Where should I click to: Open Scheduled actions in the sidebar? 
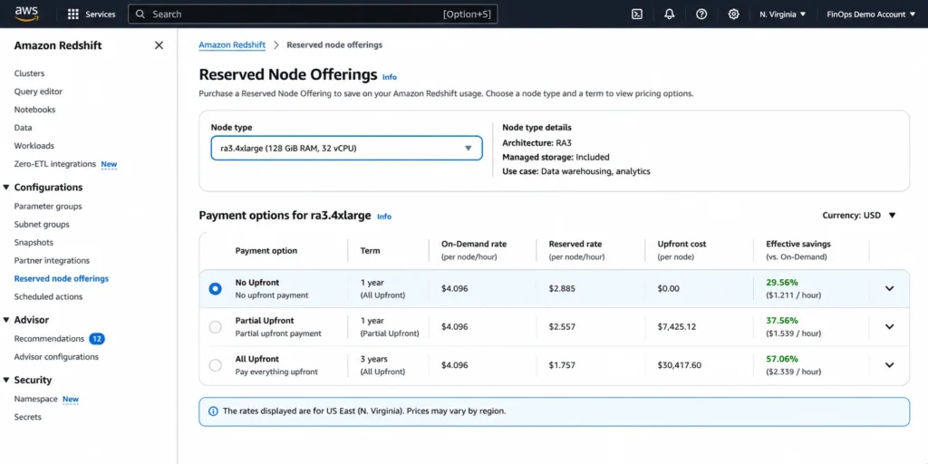click(x=49, y=296)
